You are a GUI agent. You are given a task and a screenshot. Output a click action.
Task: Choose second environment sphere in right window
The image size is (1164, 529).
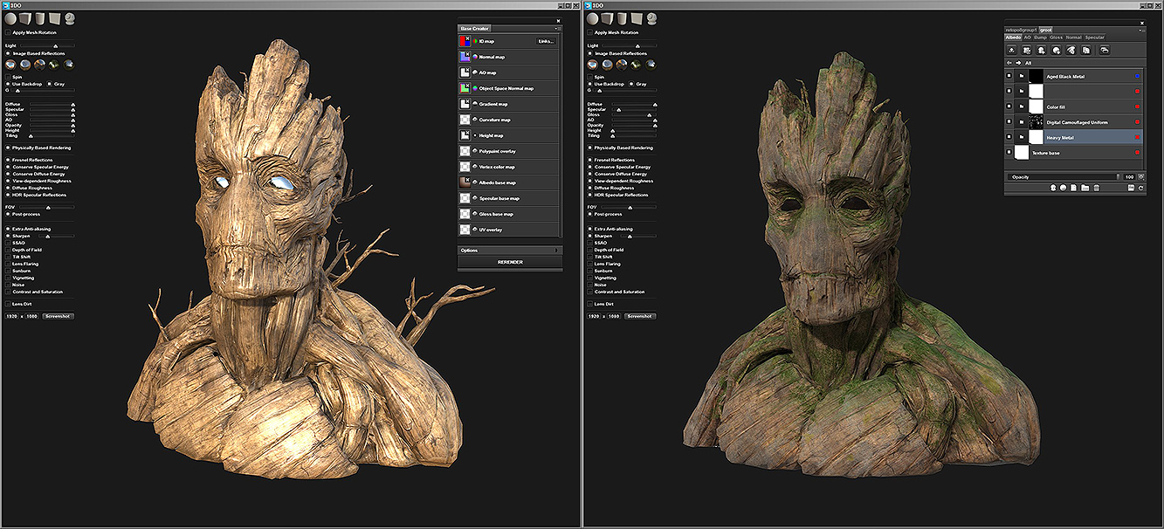click(x=607, y=65)
